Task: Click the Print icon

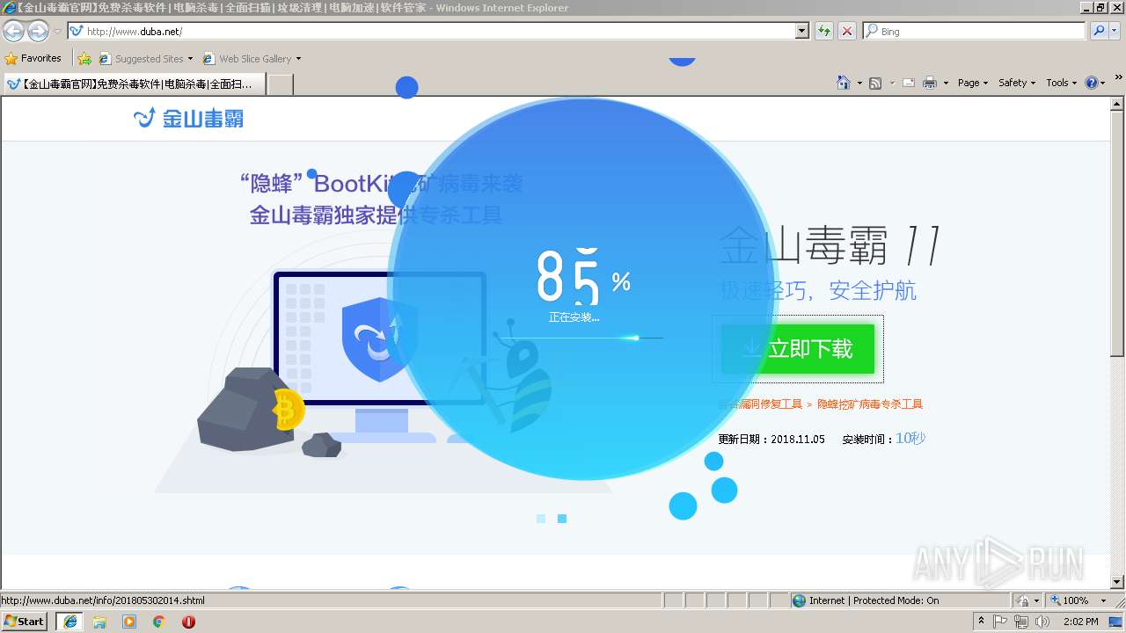Action: 930,83
